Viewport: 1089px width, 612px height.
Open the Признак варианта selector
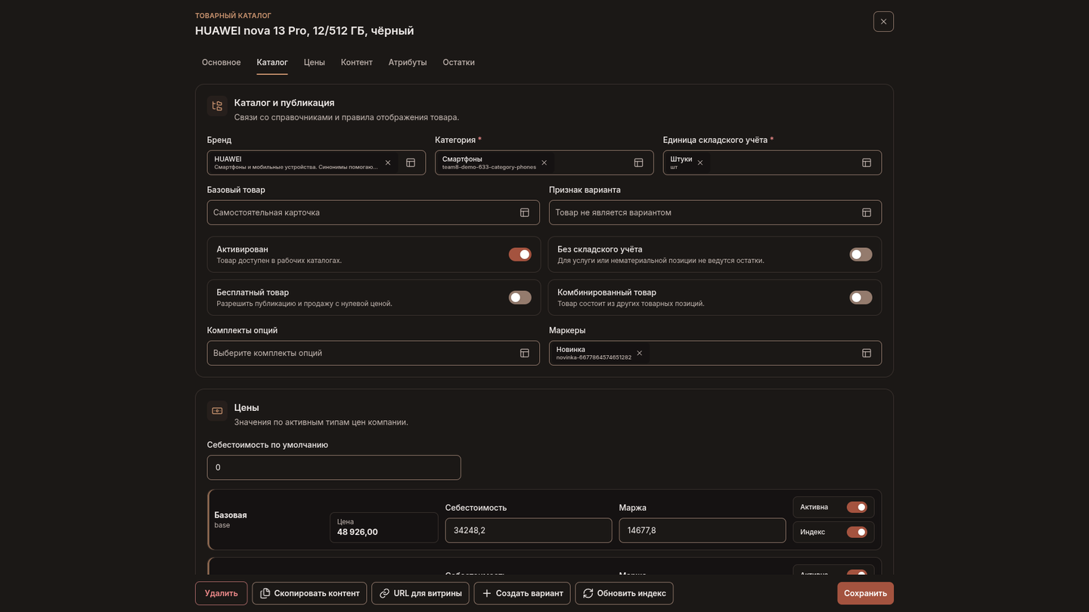(715, 212)
